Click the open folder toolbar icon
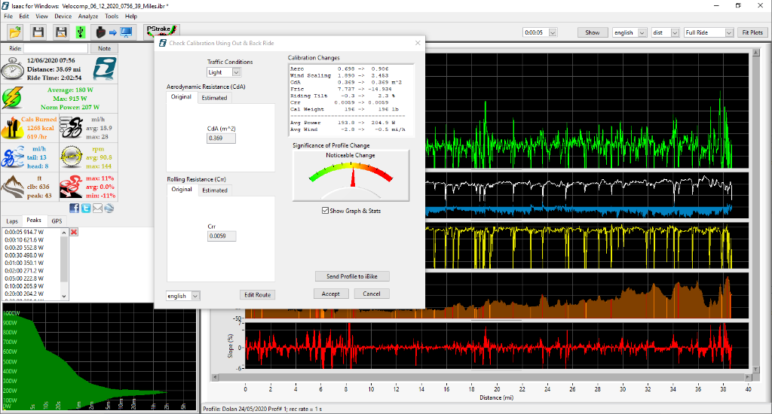Image resolution: width=772 pixels, height=414 pixels. coord(15,32)
